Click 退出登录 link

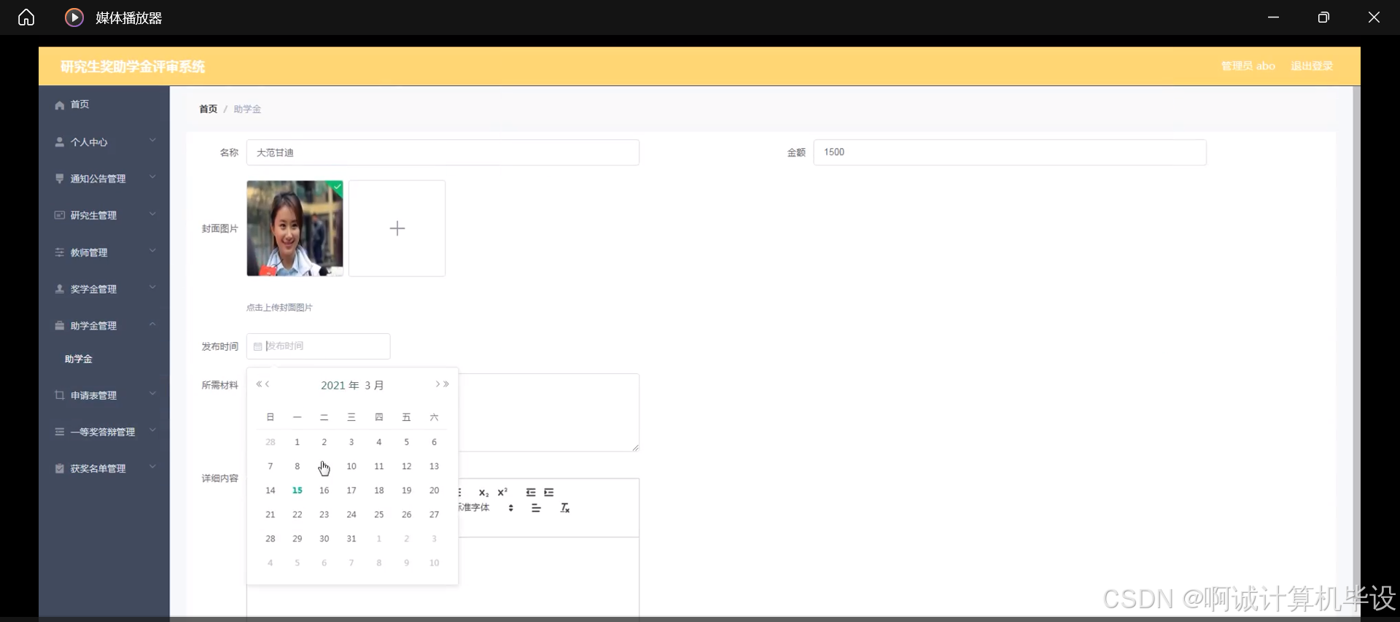click(1312, 66)
